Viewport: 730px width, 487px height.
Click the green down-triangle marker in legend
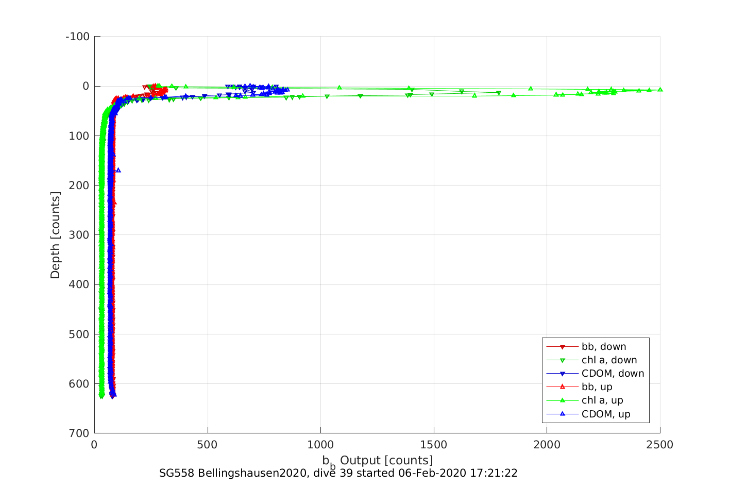coord(563,360)
